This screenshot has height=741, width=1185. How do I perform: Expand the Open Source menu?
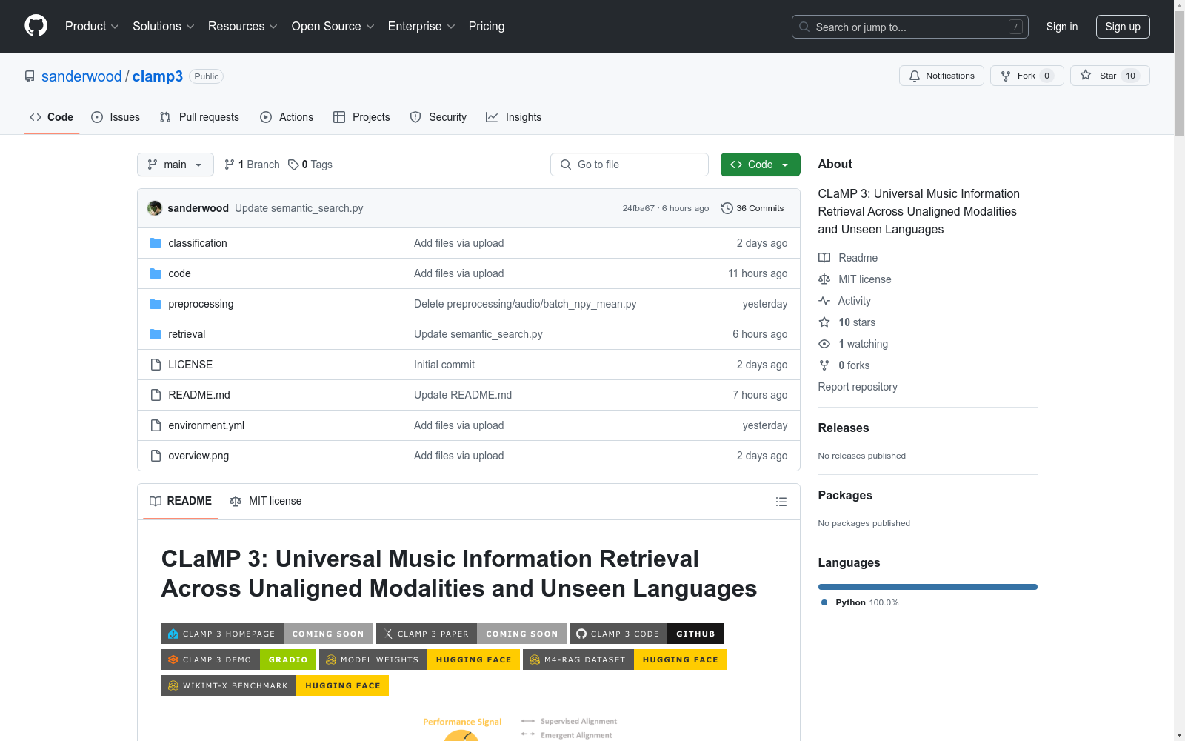coord(333,27)
